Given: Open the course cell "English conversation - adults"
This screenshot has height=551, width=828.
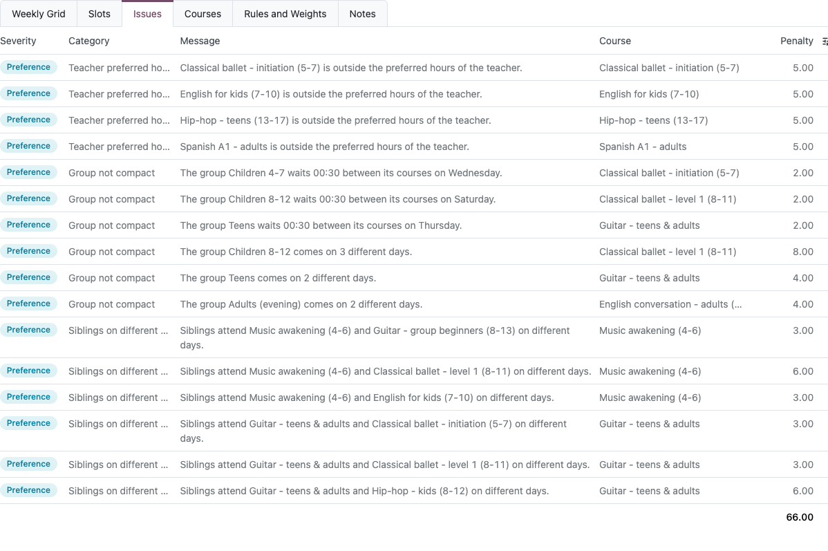Looking at the screenshot, I should [x=670, y=304].
